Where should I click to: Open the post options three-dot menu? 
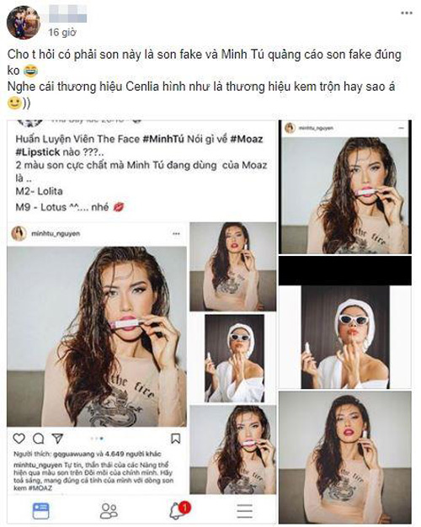point(406,13)
